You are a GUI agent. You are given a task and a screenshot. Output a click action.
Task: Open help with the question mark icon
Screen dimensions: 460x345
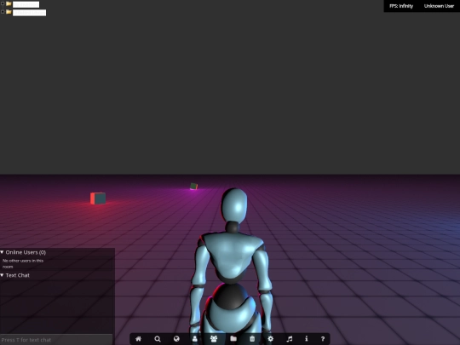pos(323,339)
